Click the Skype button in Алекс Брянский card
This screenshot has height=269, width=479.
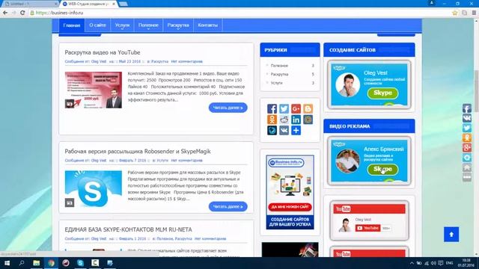click(382, 170)
